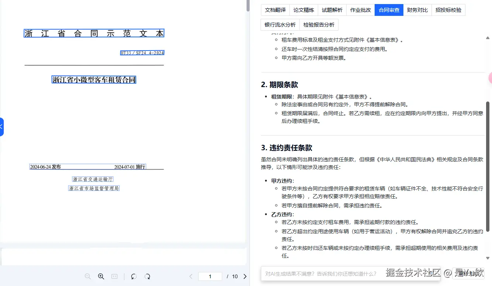Select the 财务对比 tab
The image size is (492, 286).
417,10
